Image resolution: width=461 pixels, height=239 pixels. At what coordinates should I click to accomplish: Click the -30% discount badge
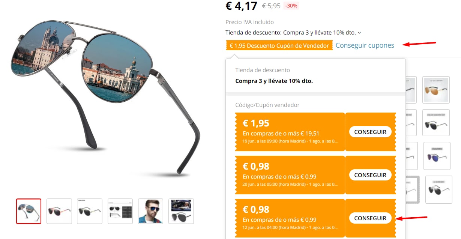[291, 6]
